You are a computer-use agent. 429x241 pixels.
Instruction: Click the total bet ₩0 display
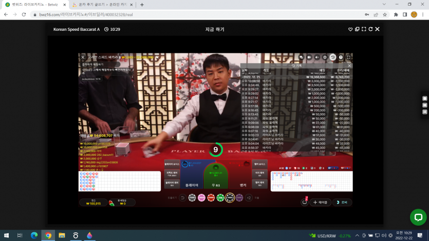click(x=122, y=202)
